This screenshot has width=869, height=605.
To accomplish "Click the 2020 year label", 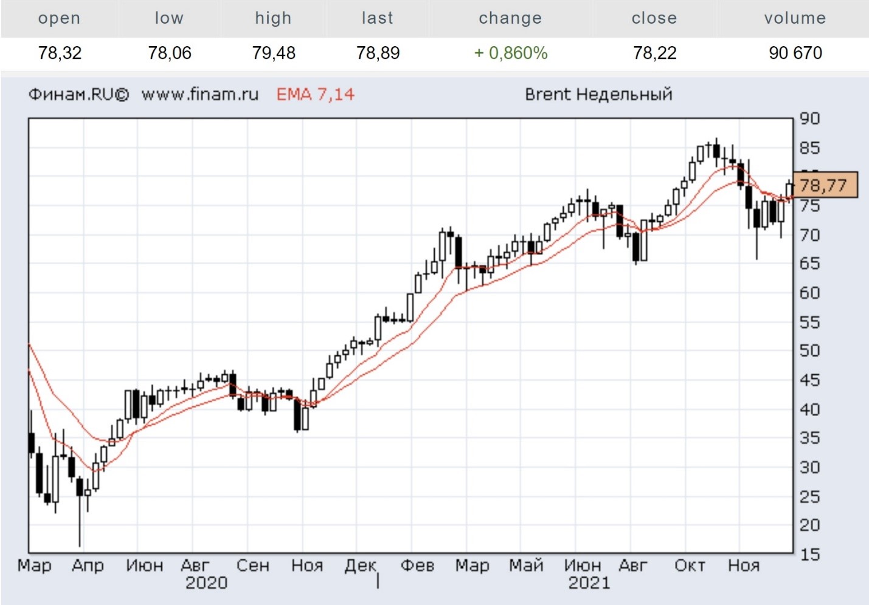I will [x=206, y=583].
